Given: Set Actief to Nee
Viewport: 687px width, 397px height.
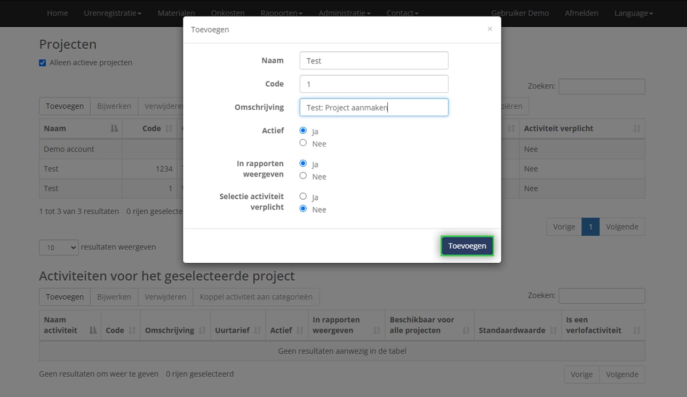Looking at the screenshot, I should 303,143.
